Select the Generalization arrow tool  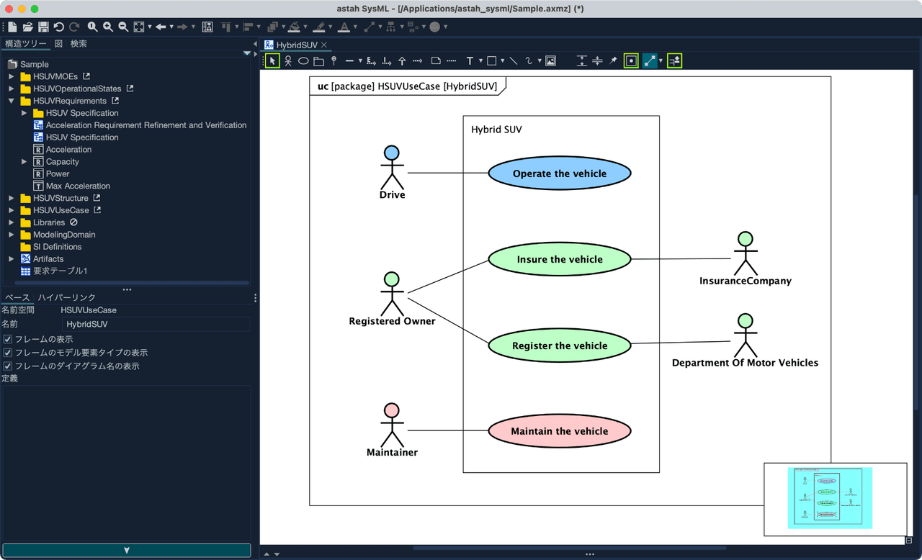click(402, 61)
